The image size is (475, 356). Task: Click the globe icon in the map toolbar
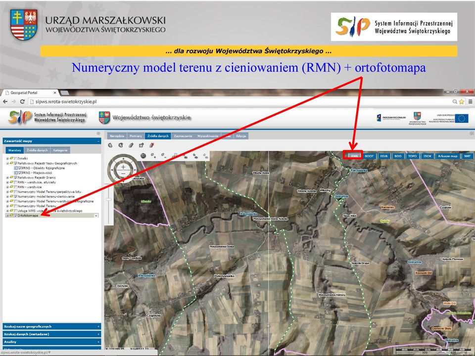coord(143,156)
